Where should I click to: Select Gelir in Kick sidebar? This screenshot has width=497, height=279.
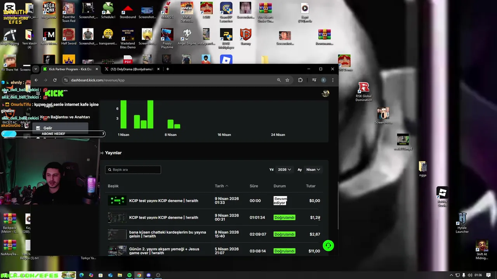click(60, 128)
